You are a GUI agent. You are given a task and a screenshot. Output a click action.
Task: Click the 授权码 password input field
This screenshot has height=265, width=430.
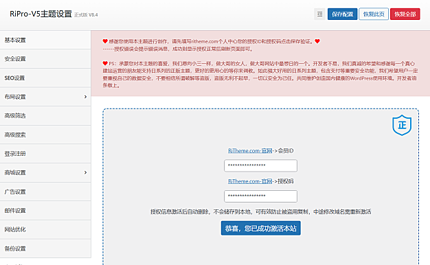(x=260, y=196)
